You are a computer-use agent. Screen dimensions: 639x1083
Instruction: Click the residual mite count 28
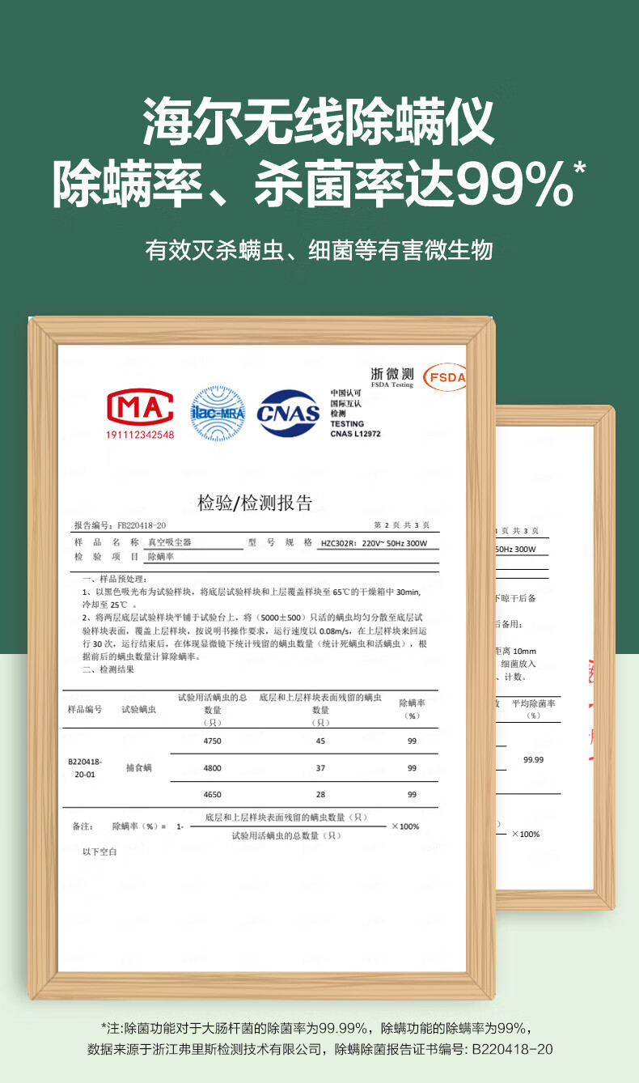point(320,795)
